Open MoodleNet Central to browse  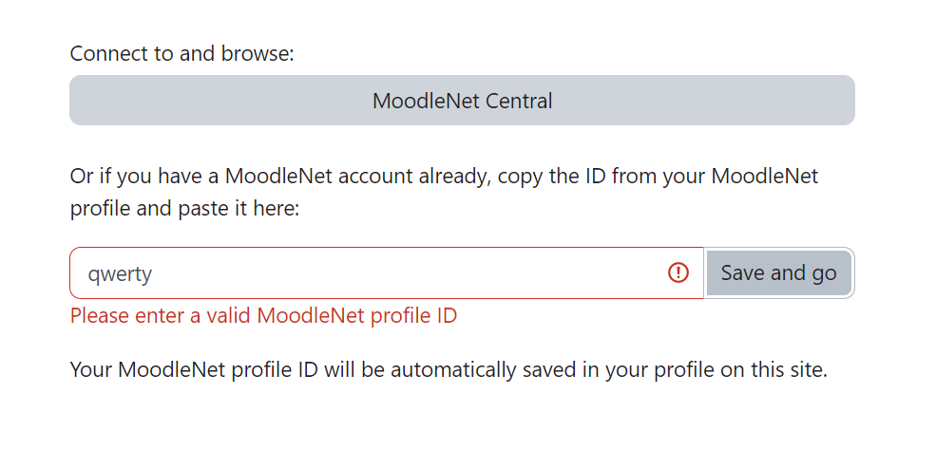point(462,100)
